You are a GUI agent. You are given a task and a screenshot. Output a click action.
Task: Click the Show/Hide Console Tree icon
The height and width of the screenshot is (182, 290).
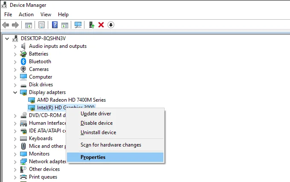coord(29,25)
